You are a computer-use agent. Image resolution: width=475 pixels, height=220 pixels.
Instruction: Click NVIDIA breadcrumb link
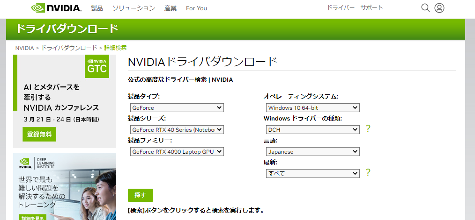24,48
